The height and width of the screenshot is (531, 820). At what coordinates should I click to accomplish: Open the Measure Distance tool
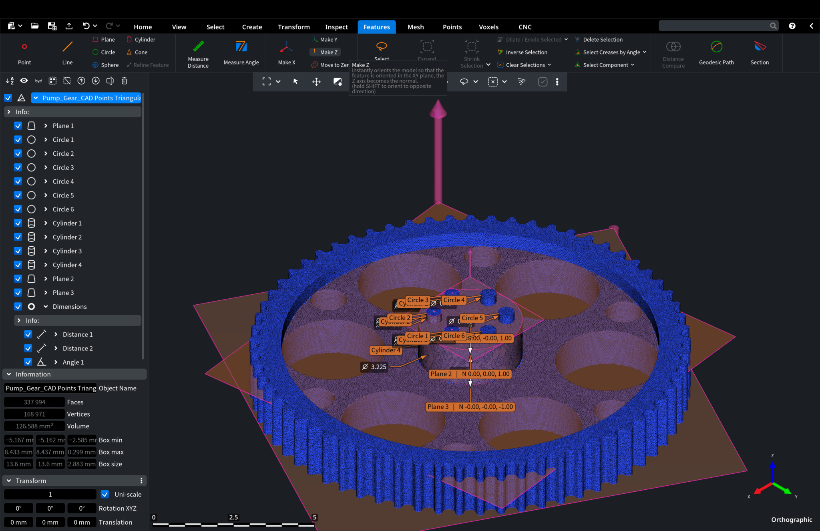pos(198,53)
